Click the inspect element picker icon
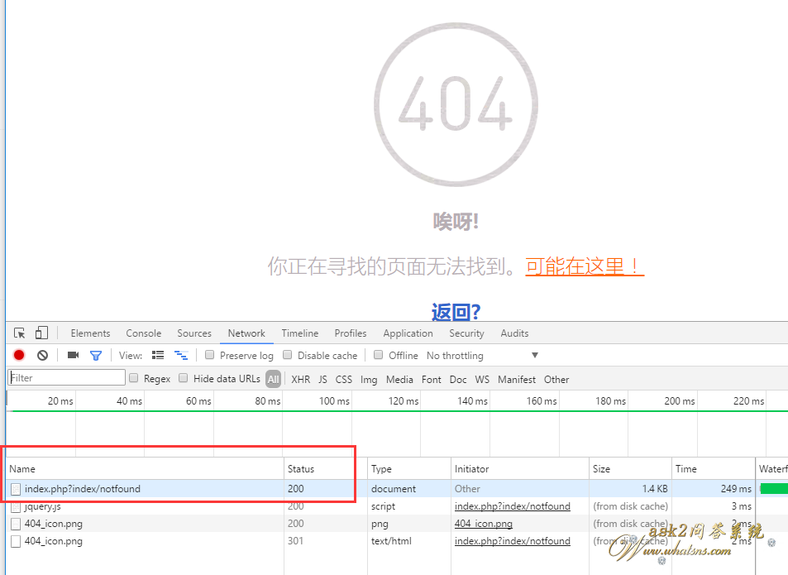The image size is (788, 575). [20, 333]
